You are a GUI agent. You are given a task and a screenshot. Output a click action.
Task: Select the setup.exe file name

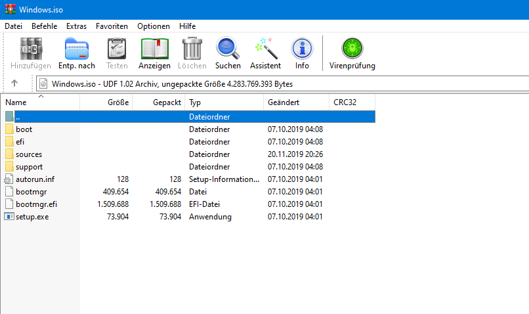click(x=32, y=217)
